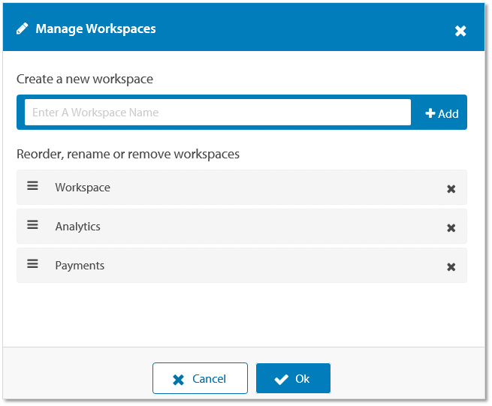This screenshot has height=406, width=492.
Task: Grab the drag handle for Workspace row
Action: (33, 186)
